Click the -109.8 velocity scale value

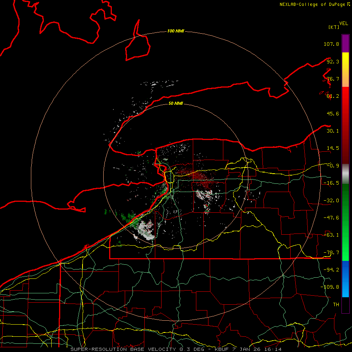click(x=330, y=287)
